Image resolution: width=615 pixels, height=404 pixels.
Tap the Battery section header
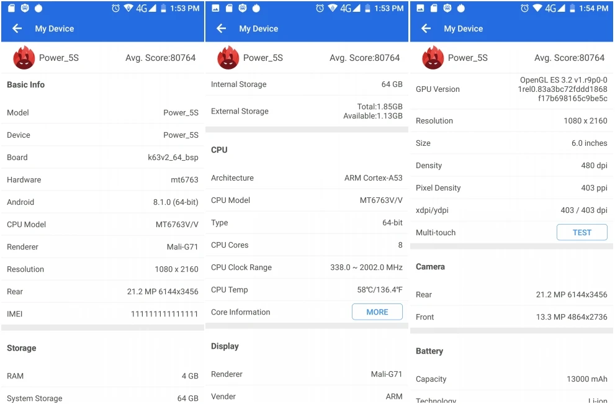coord(429,351)
